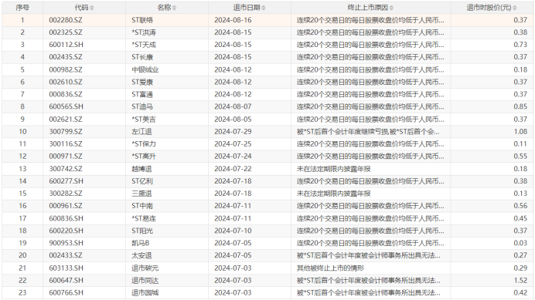
Task: Select stock code 000836.SZ
Action: [66, 94]
